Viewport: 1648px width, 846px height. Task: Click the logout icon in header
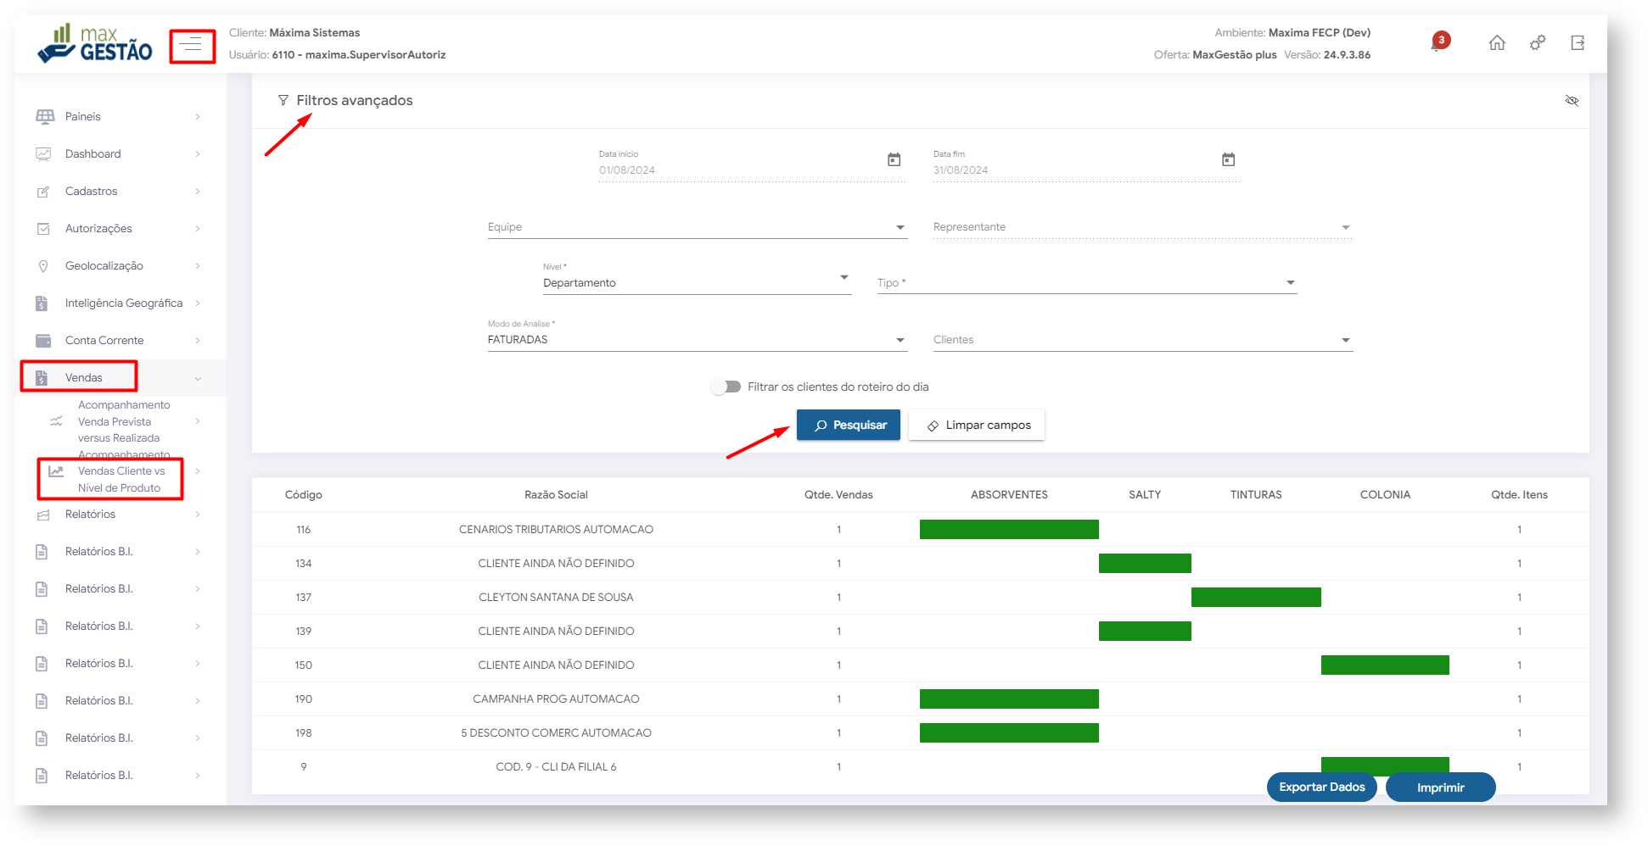coord(1578,43)
